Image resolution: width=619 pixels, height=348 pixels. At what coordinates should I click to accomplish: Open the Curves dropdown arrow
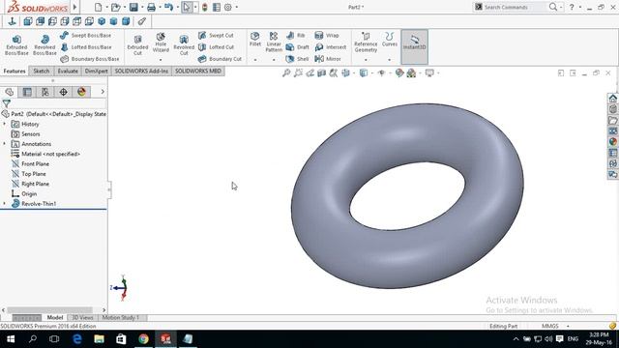(x=389, y=60)
